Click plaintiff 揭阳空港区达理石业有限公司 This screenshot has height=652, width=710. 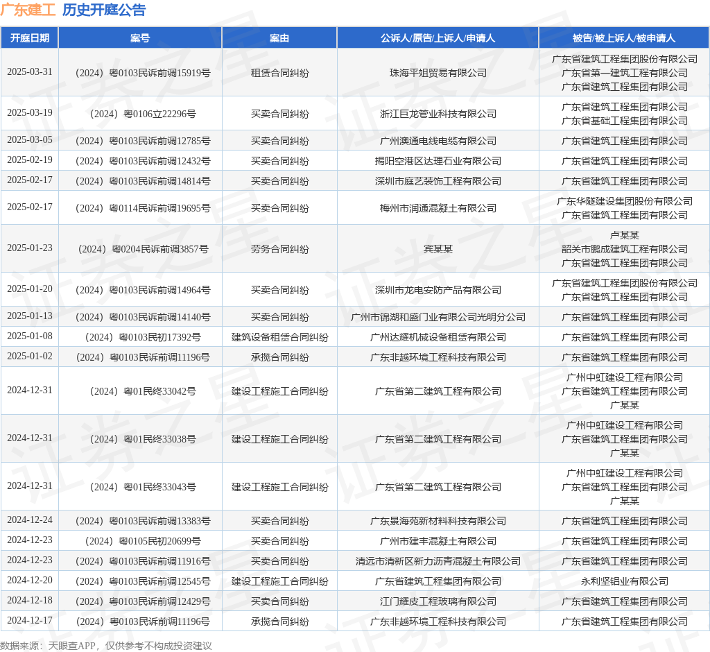pyautogui.click(x=438, y=161)
